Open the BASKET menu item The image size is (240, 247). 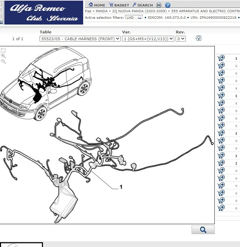pos(119,5)
